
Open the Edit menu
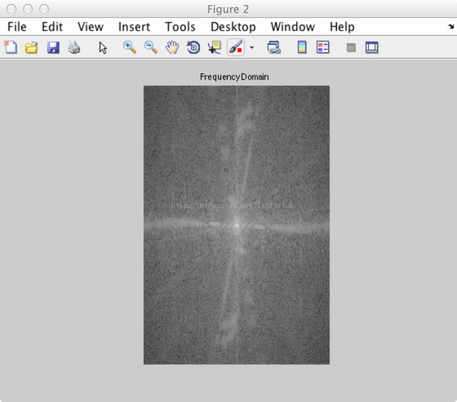(52, 27)
